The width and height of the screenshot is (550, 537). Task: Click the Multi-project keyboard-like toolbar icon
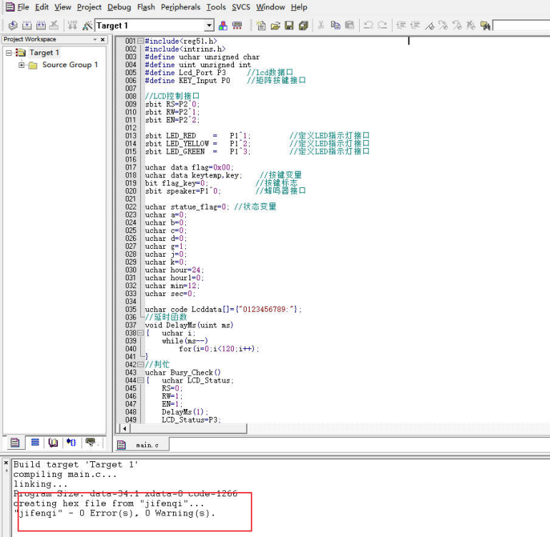point(237,25)
